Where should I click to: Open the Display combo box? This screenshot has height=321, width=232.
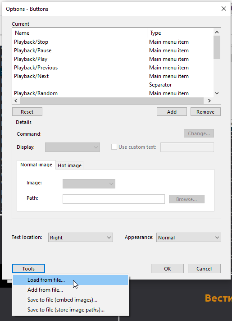point(73,147)
